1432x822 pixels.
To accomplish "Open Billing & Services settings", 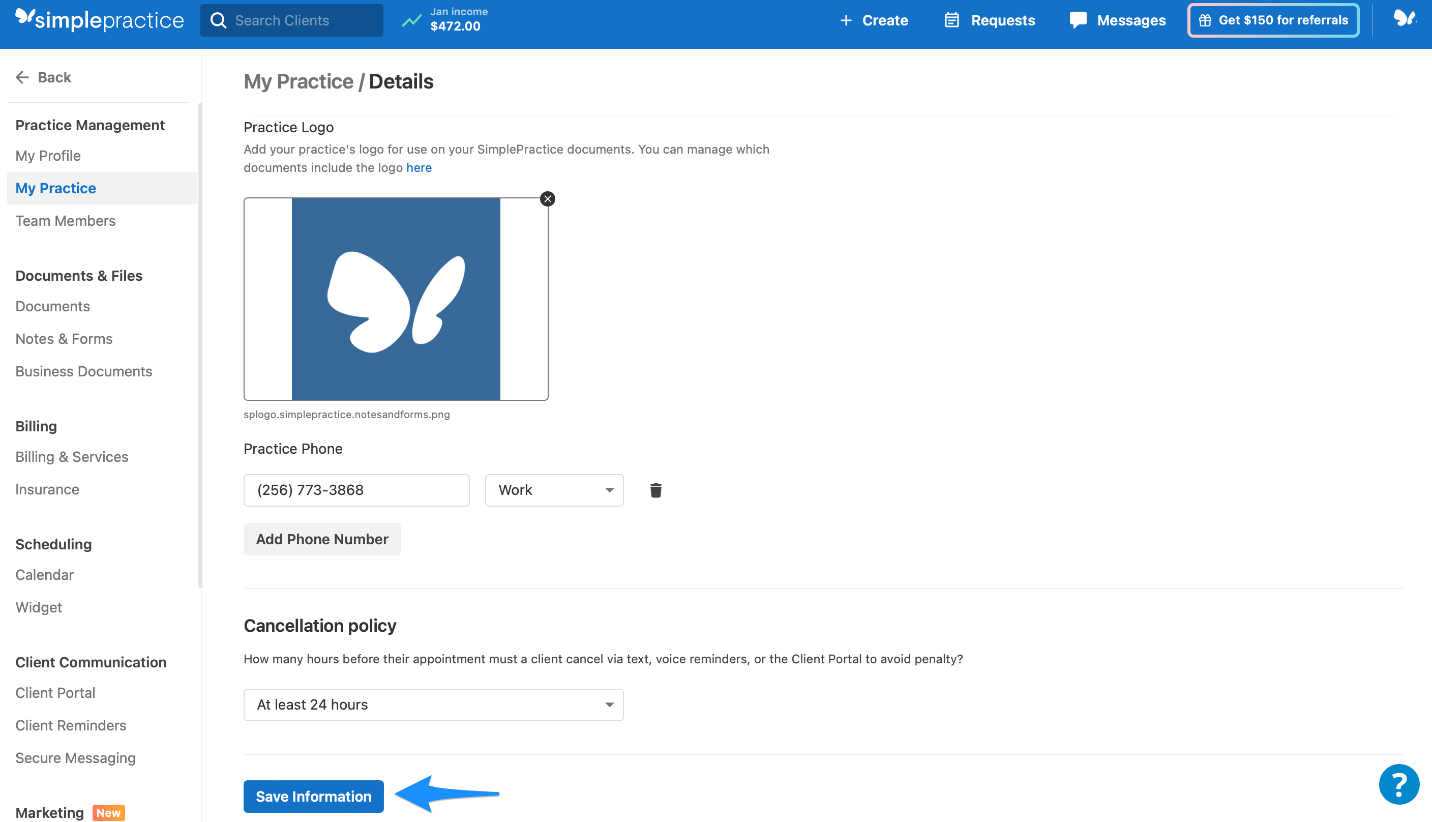I will click(72, 456).
